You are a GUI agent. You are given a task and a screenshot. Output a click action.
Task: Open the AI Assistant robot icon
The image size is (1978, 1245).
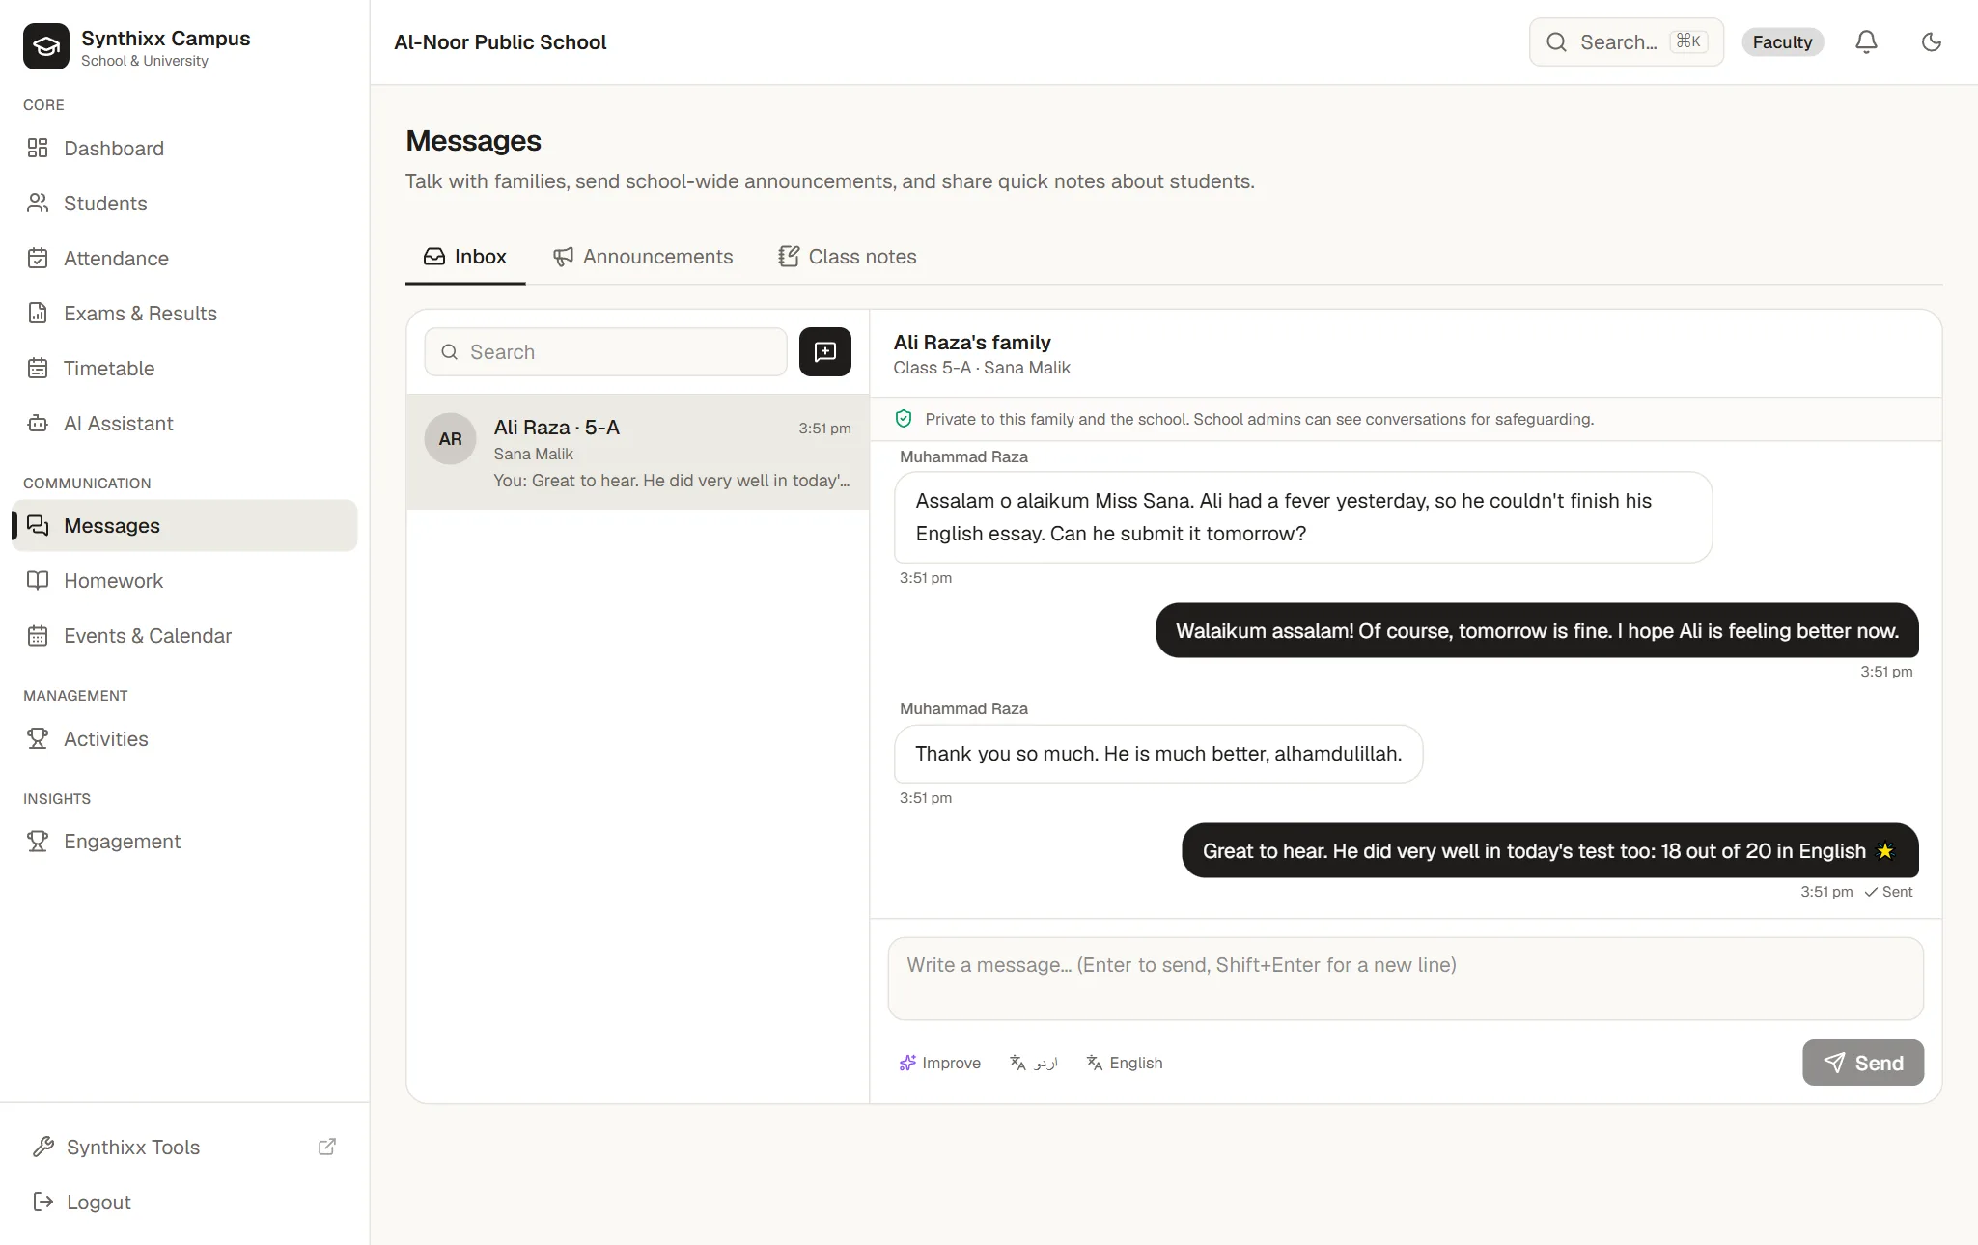38,423
